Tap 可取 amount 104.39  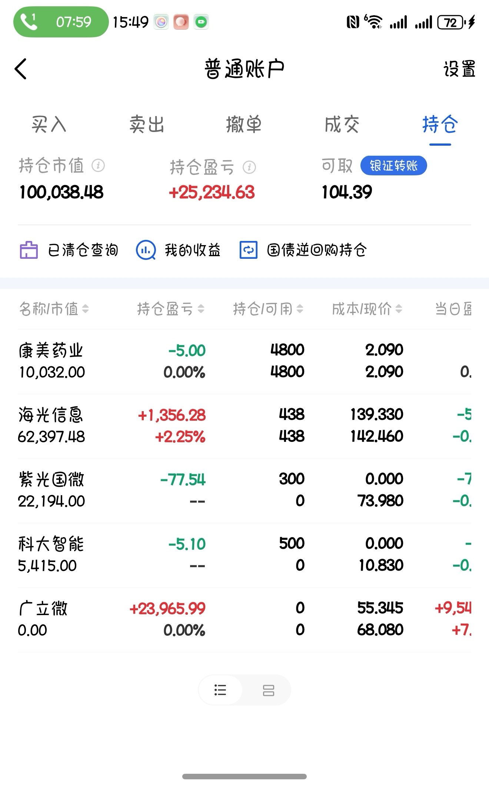[347, 192]
